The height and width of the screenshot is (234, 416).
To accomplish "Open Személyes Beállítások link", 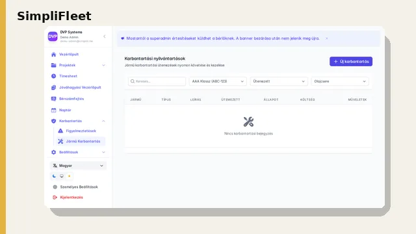I will [x=79, y=187].
